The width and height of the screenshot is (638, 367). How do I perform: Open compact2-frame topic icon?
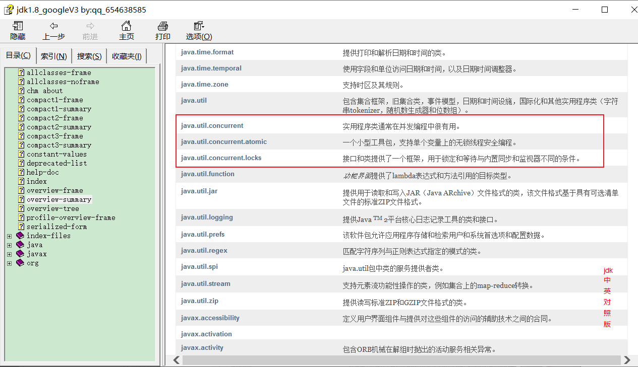[21, 118]
